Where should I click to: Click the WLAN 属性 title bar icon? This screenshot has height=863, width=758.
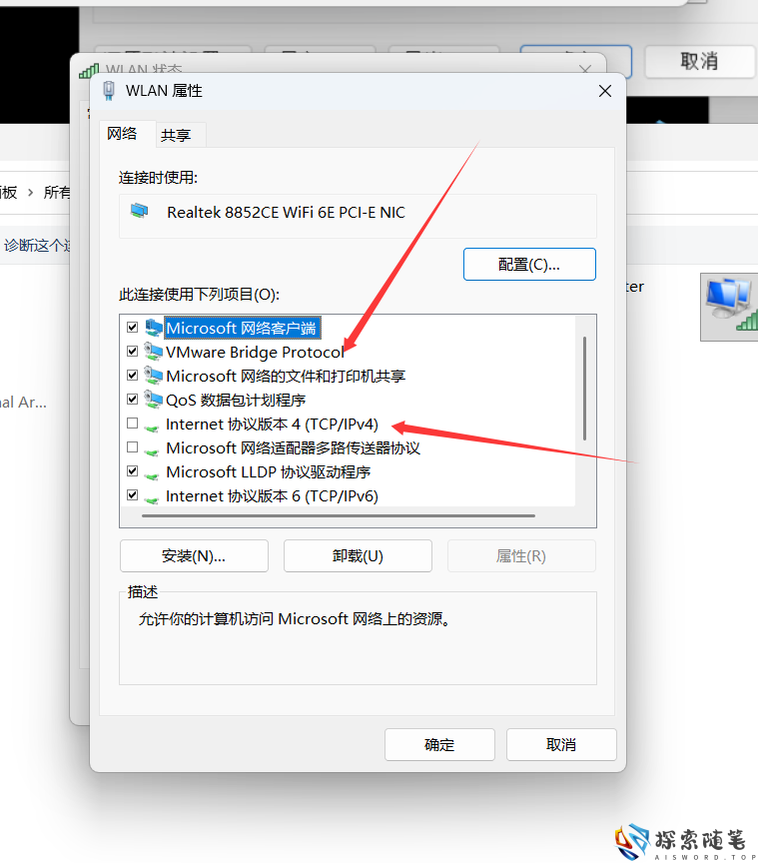pos(109,90)
